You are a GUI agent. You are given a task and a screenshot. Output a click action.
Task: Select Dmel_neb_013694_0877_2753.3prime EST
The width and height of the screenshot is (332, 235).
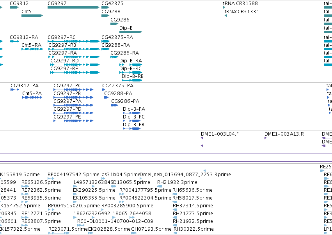pyautogui.click(x=141, y=178)
